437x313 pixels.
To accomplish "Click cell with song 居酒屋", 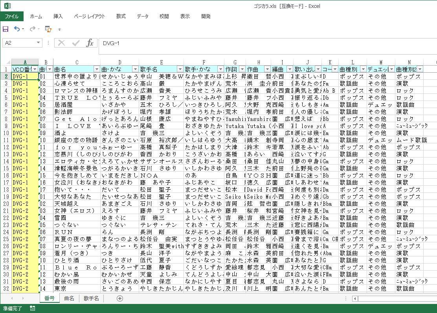I will pos(77,105).
